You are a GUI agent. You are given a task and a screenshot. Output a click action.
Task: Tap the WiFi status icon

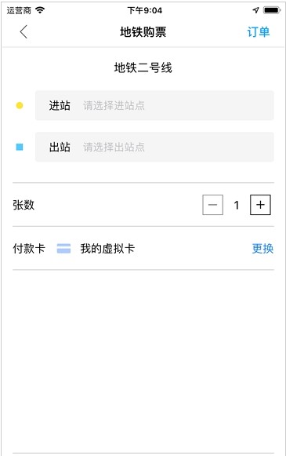pos(40,10)
